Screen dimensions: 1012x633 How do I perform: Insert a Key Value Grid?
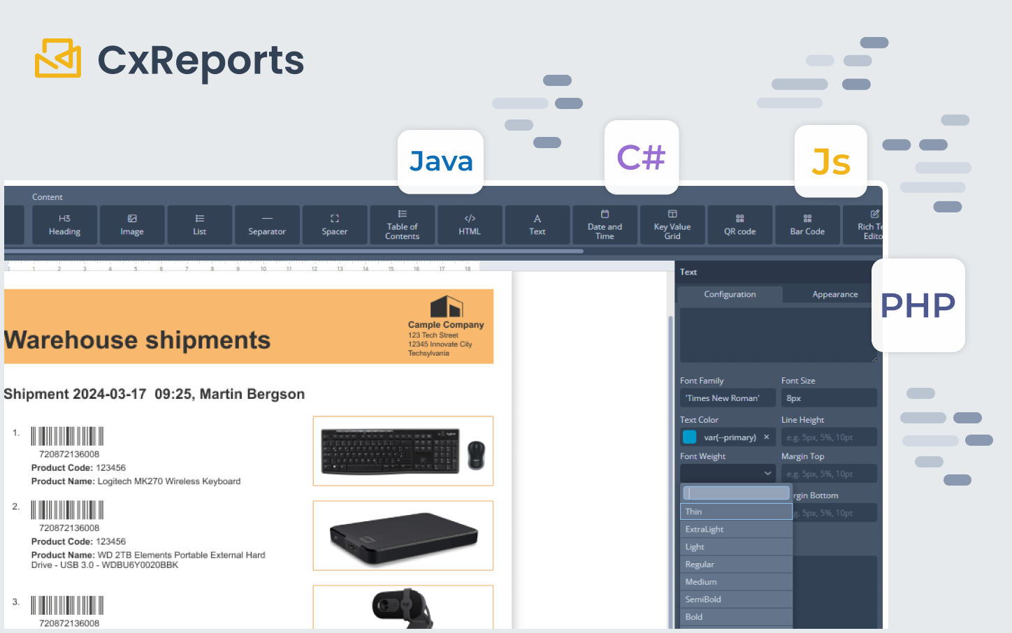point(672,225)
